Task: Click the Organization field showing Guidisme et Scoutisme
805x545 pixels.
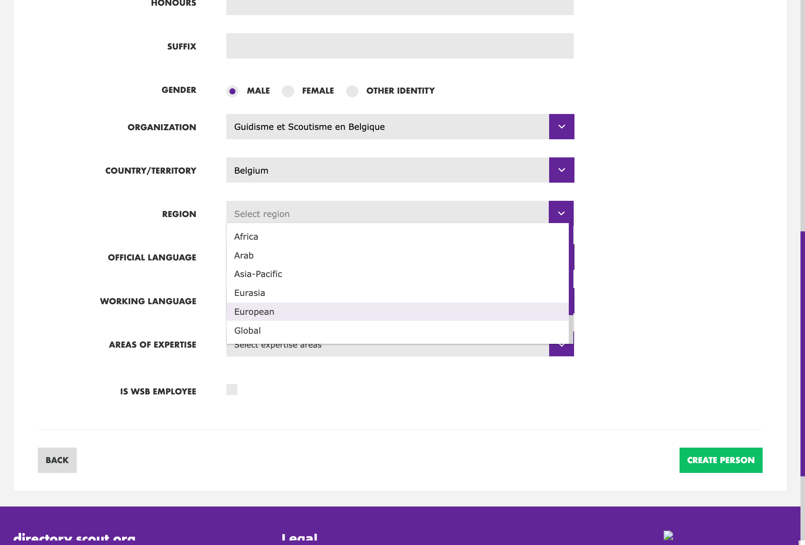Action: pyautogui.click(x=387, y=127)
